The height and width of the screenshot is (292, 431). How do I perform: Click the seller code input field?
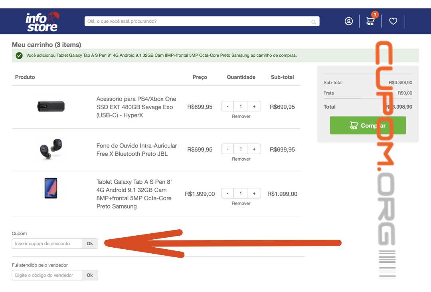(x=47, y=275)
